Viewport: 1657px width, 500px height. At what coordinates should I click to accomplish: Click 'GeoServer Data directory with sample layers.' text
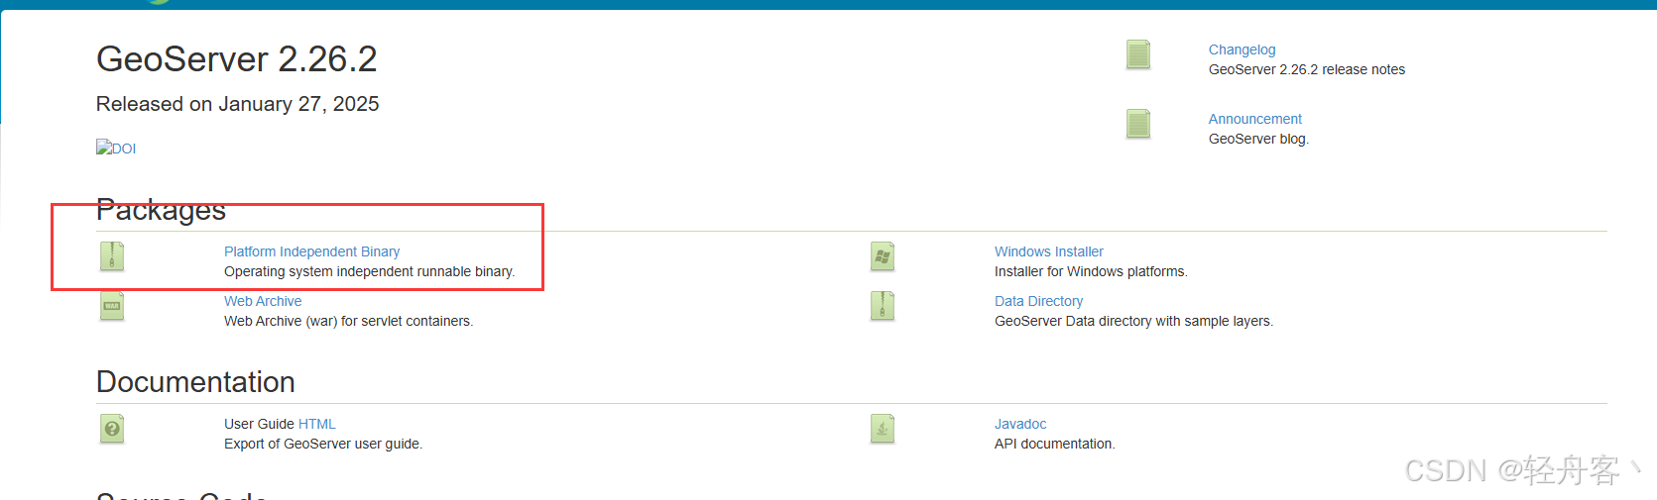(x=1133, y=321)
